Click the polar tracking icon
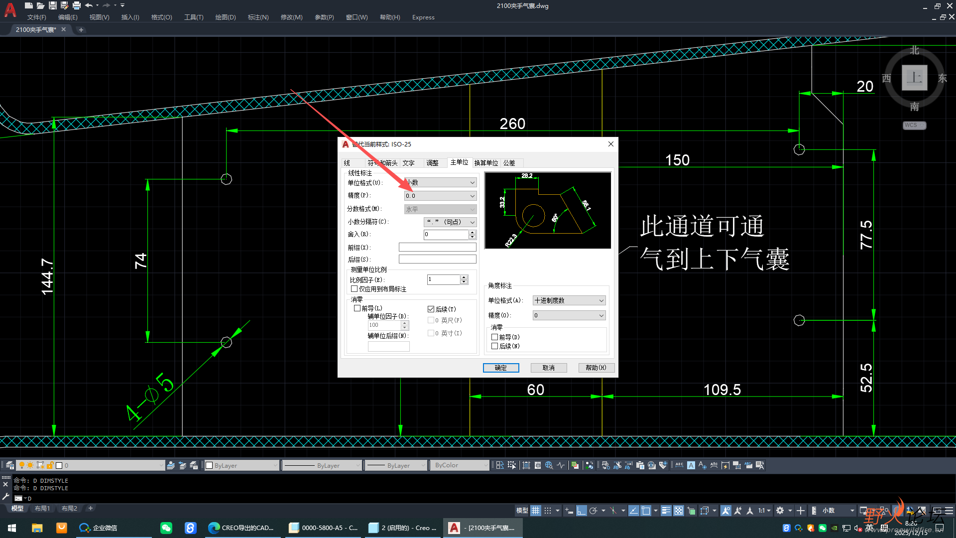This screenshot has width=956, height=538. [593, 511]
